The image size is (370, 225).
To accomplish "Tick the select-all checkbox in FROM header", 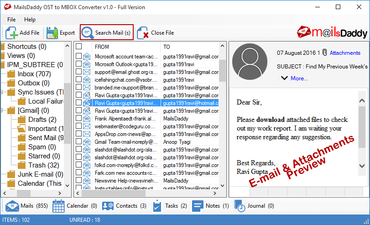I will coord(78,47).
